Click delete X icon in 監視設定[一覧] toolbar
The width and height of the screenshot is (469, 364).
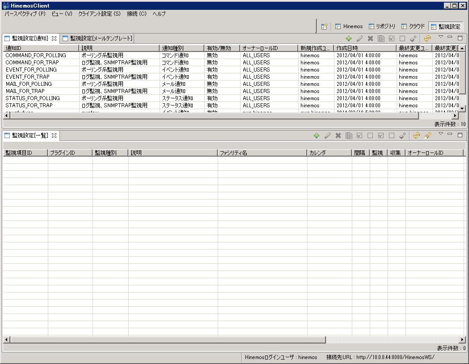338,135
